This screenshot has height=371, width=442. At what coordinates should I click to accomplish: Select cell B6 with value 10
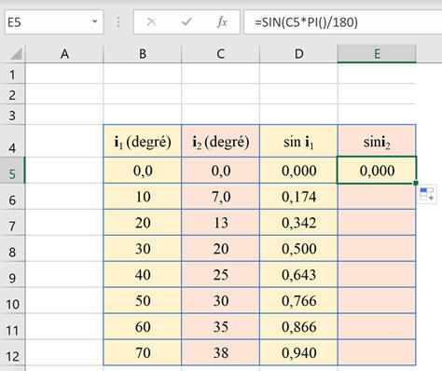tap(143, 197)
